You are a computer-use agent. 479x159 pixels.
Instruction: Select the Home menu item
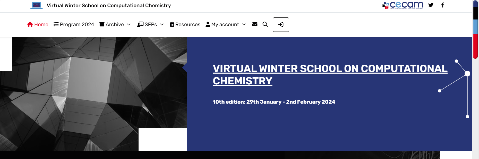41,24
